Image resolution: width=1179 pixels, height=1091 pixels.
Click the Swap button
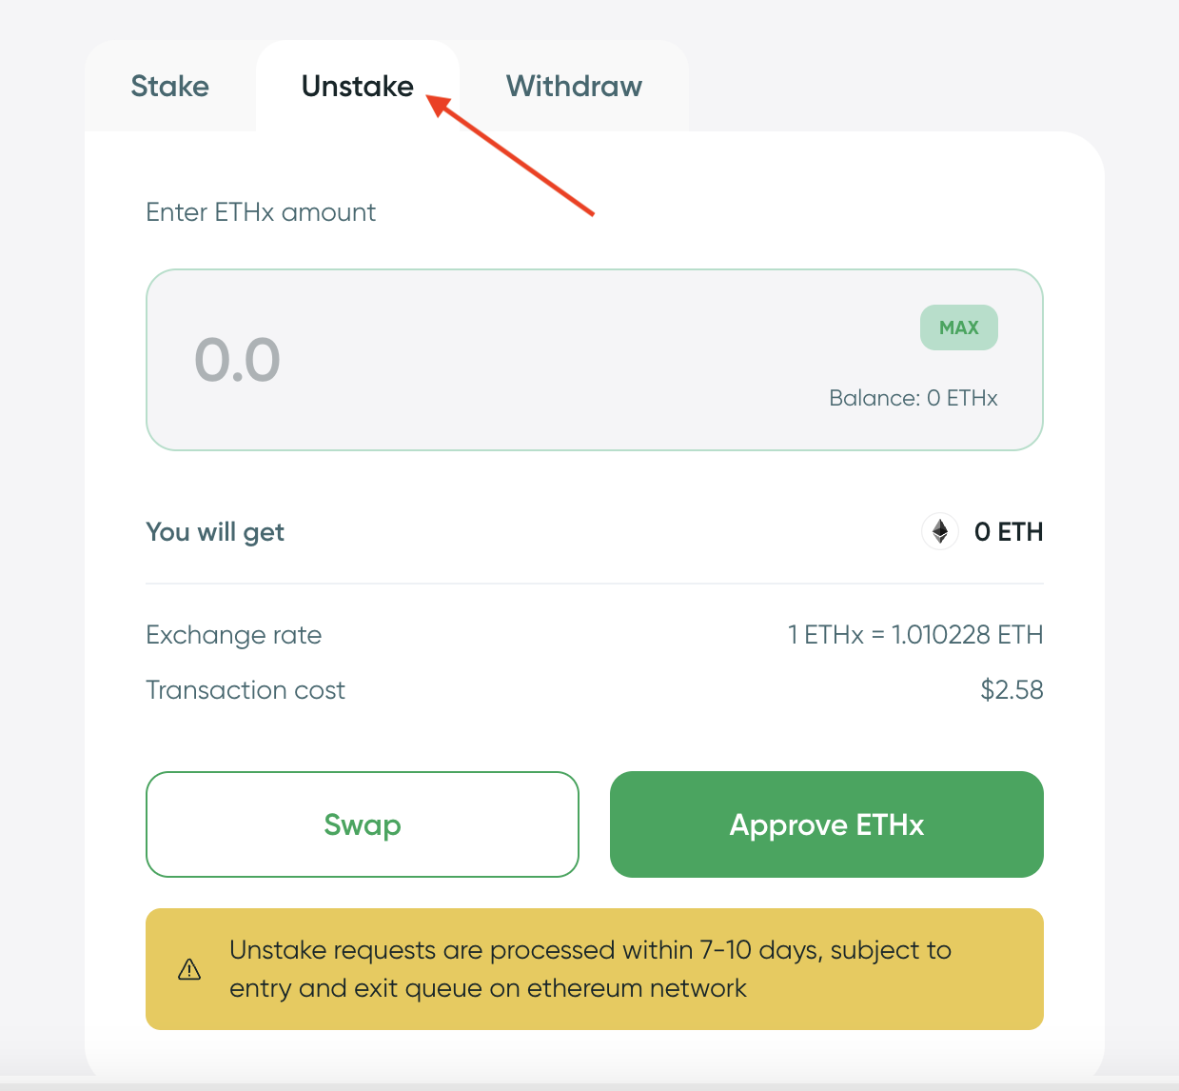pos(363,824)
